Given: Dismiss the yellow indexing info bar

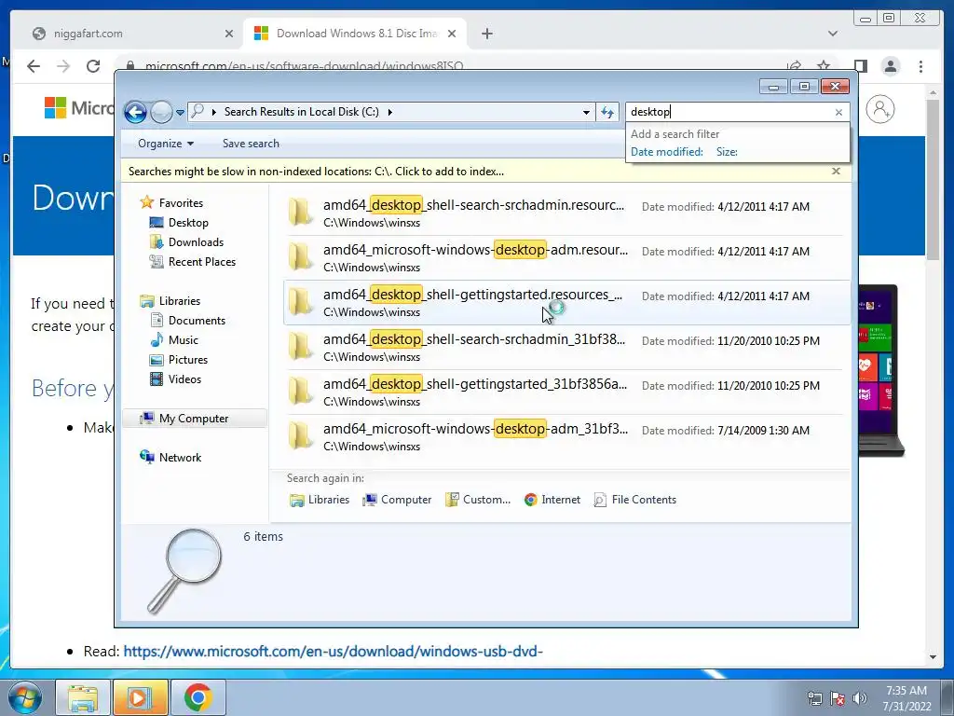Looking at the screenshot, I should pyautogui.click(x=836, y=172).
